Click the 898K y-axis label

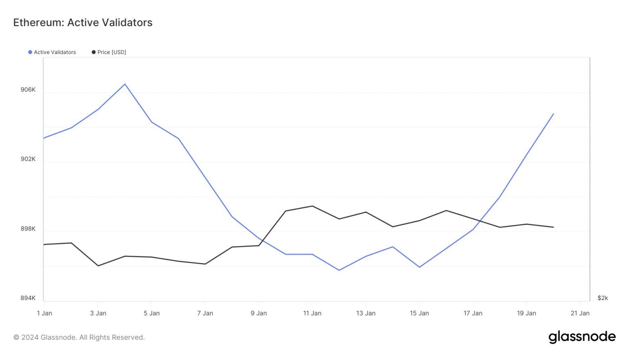(x=28, y=229)
